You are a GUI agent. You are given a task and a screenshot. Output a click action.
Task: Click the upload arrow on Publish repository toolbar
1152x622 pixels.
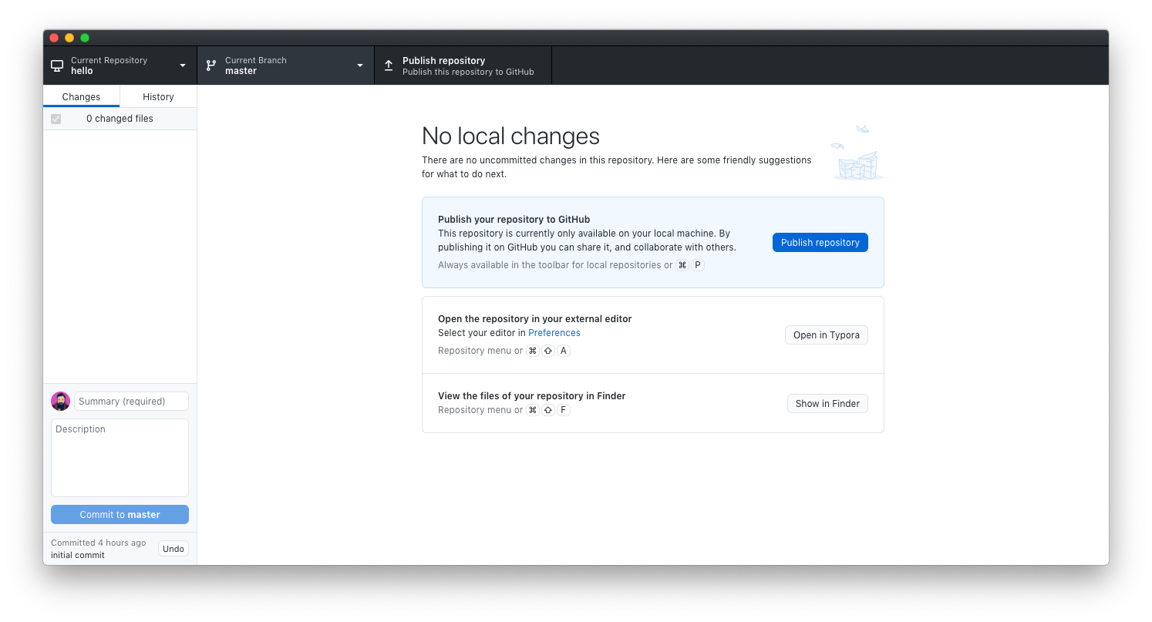coord(388,65)
